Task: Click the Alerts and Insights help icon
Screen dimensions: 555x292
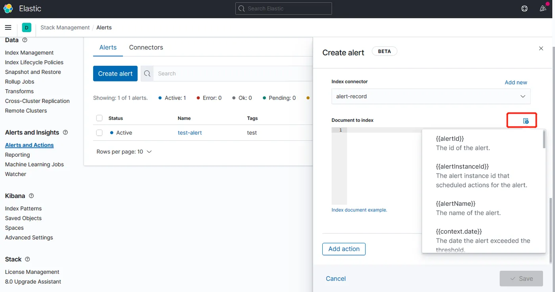Action: click(65, 132)
